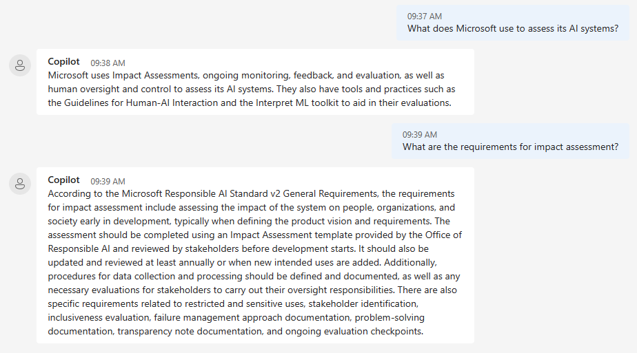Click the 09:38 AM timestamp
The image size is (637, 353).
108,63
